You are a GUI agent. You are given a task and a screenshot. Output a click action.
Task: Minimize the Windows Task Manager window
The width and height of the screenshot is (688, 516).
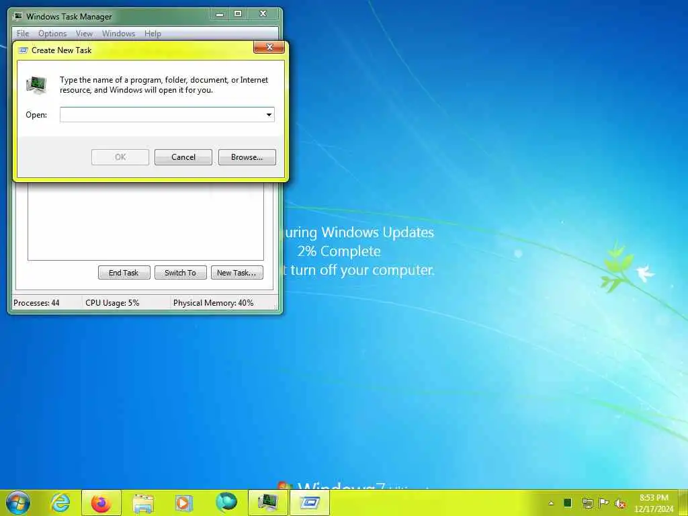click(220, 13)
